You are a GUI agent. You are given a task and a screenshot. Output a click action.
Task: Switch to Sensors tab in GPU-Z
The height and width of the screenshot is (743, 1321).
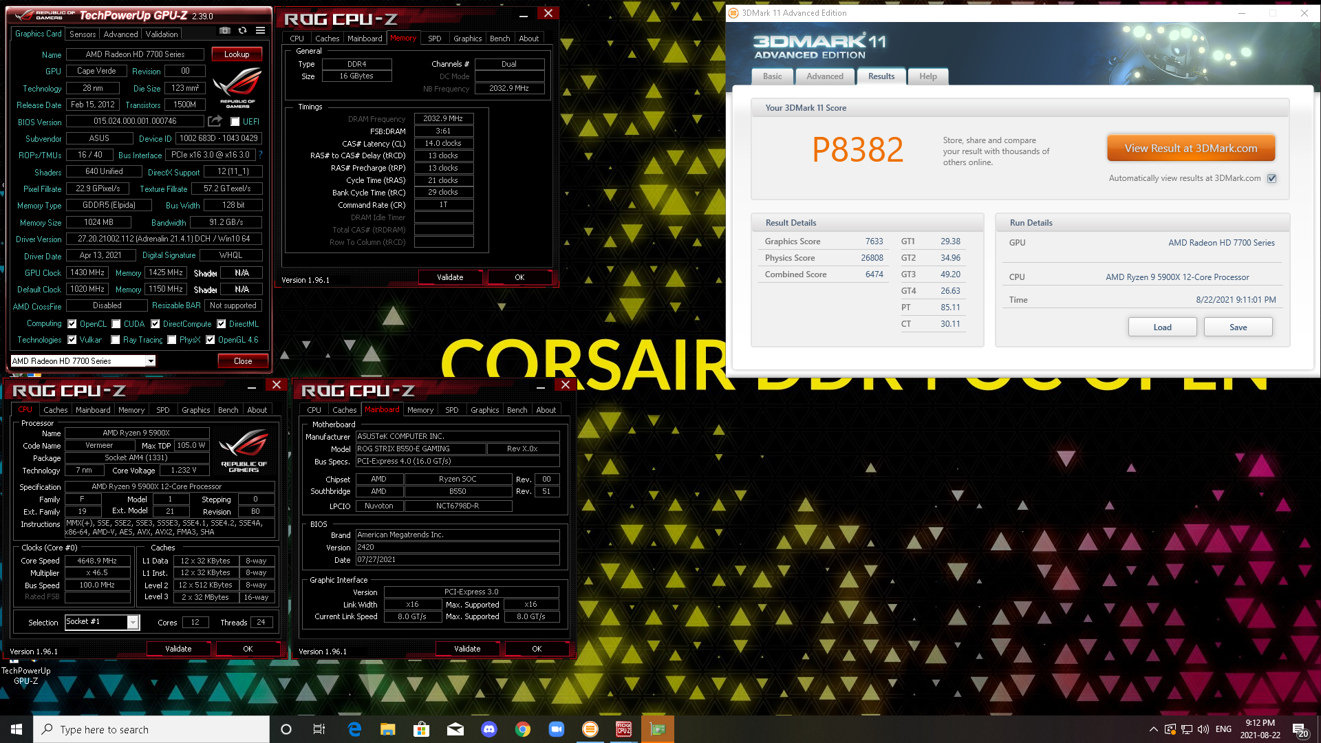83,34
